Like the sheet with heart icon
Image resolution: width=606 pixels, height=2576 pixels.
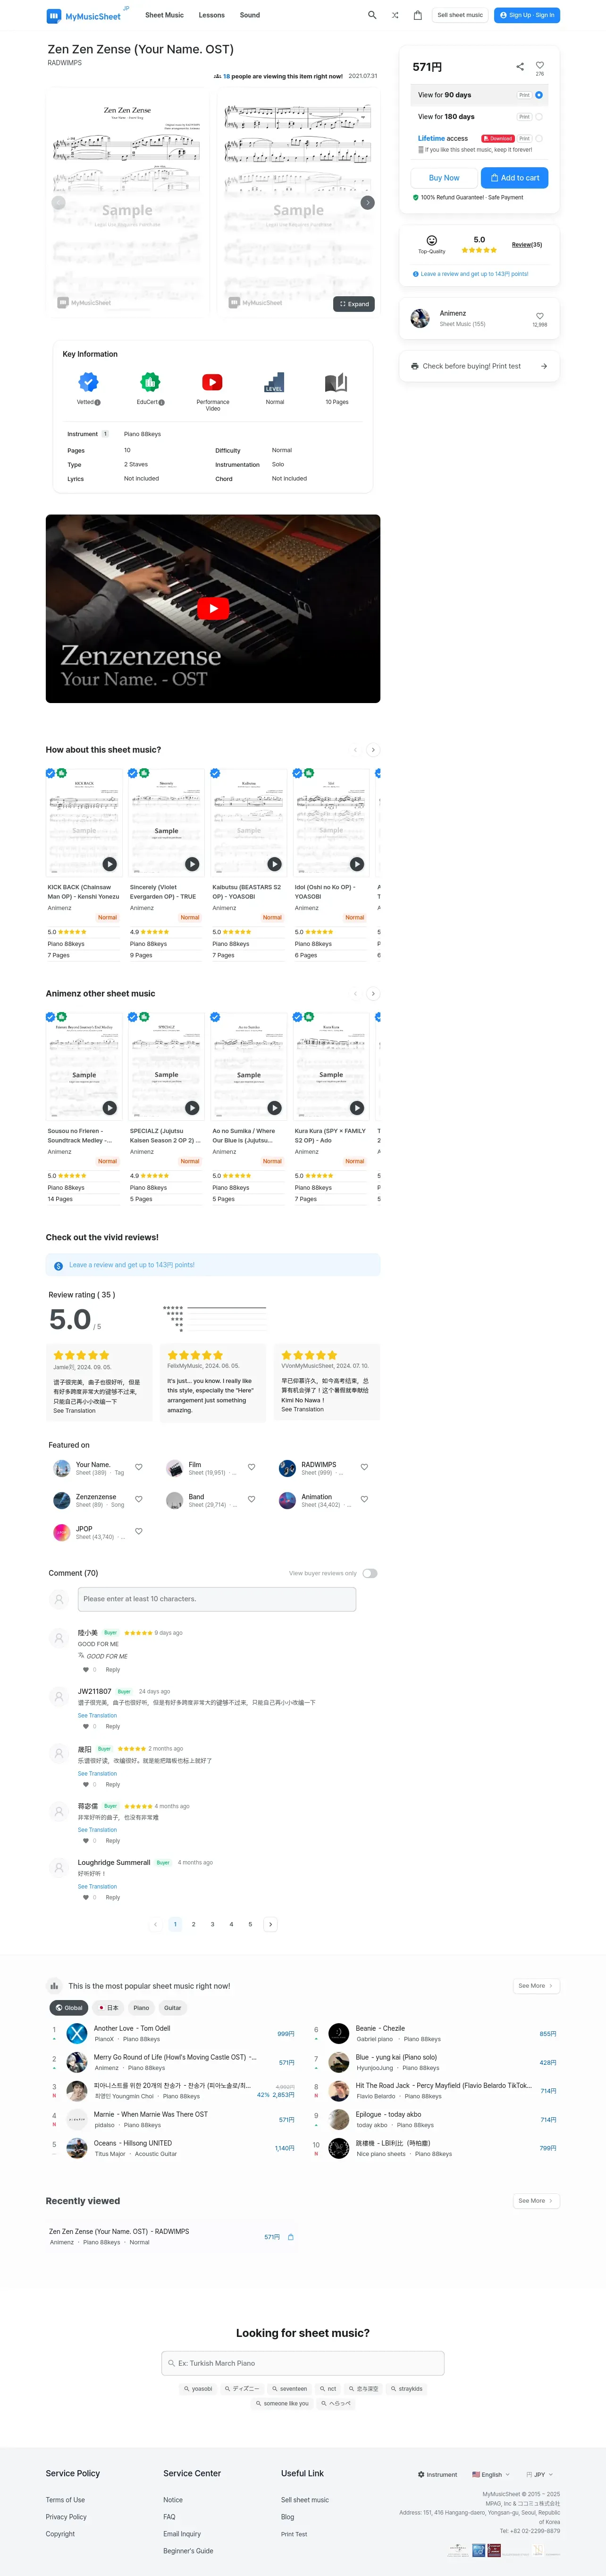coord(540,65)
